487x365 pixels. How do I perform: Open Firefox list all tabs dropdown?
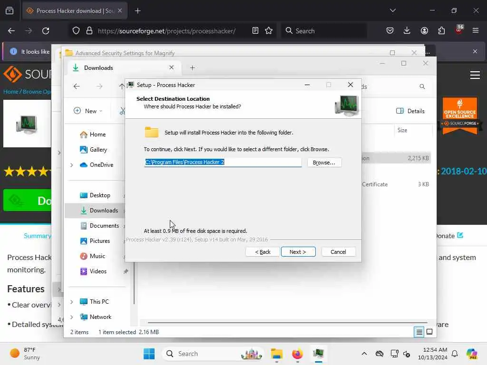(392, 10)
